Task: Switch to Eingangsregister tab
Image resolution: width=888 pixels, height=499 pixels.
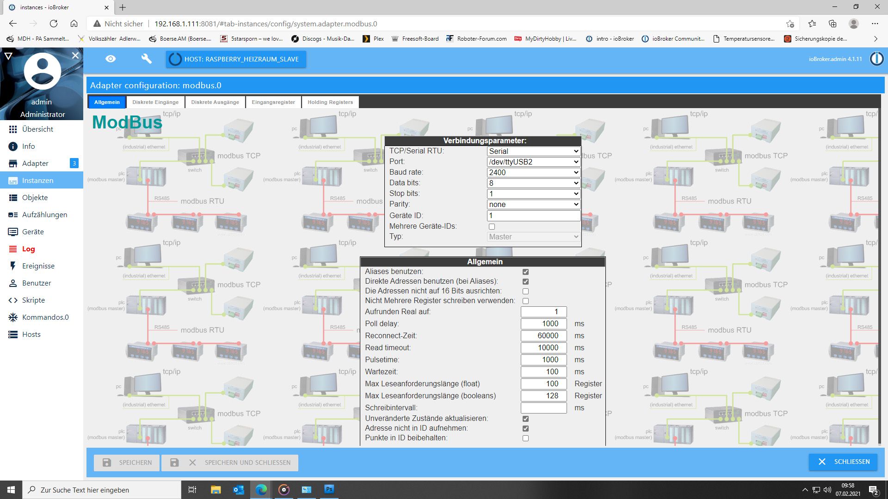Action: 273,102
